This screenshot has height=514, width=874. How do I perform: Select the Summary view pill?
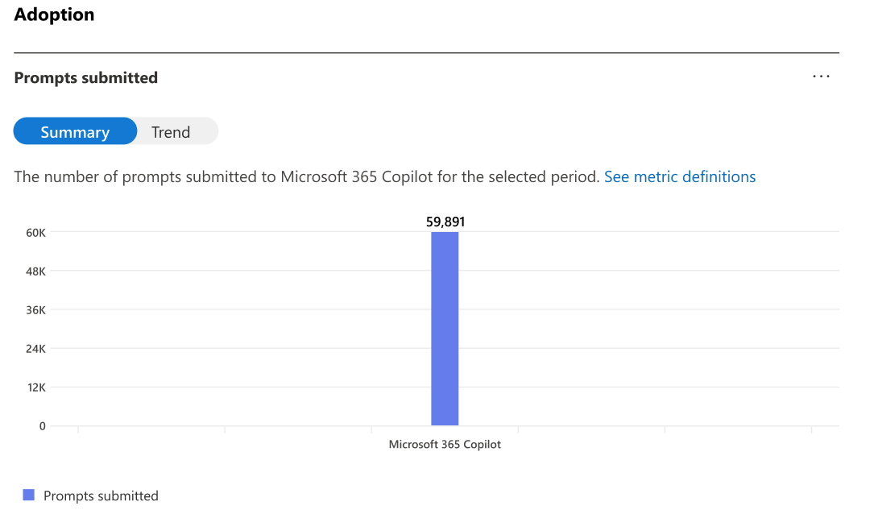click(x=75, y=132)
